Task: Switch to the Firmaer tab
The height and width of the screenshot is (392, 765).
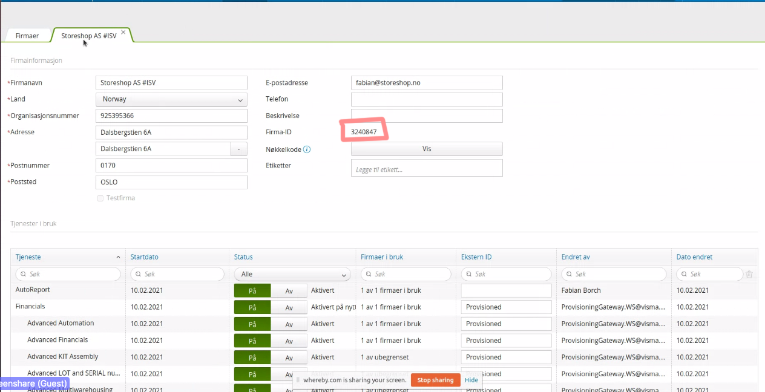Action: coord(27,36)
